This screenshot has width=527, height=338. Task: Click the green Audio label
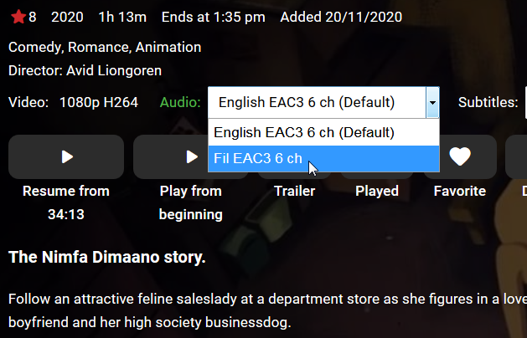click(180, 103)
